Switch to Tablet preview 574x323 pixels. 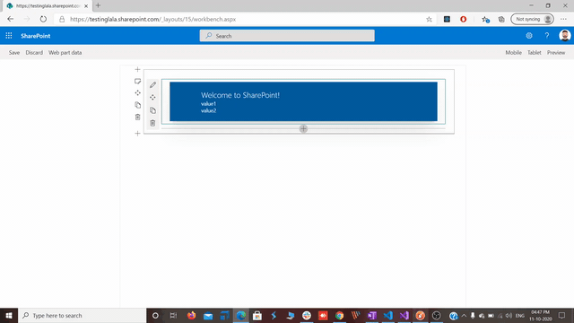coord(535,53)
